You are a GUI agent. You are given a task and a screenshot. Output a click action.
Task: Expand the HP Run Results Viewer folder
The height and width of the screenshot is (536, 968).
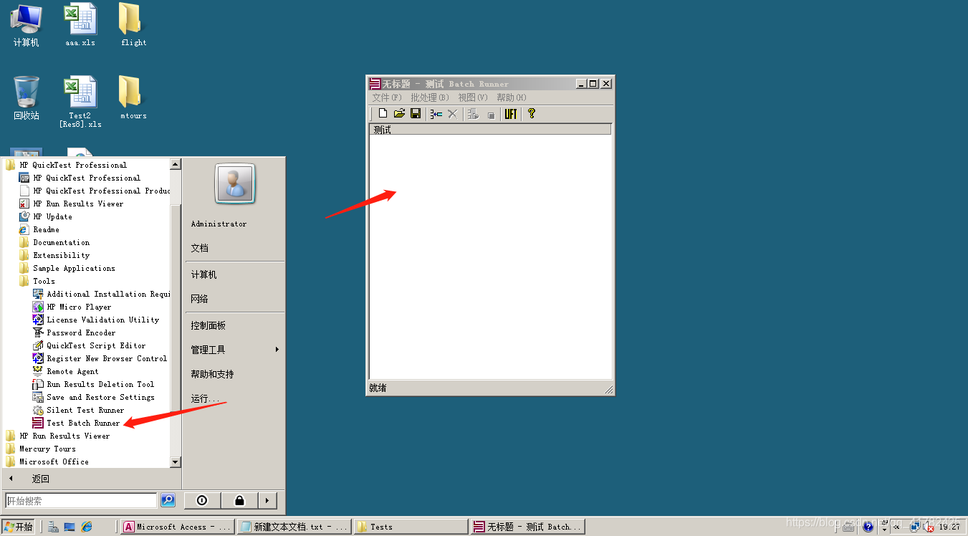pos(57,436)
